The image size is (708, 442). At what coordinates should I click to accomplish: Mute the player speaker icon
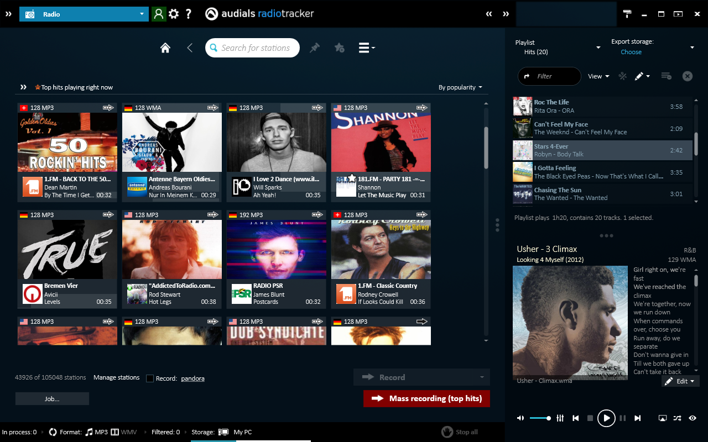tap(520, 418)
